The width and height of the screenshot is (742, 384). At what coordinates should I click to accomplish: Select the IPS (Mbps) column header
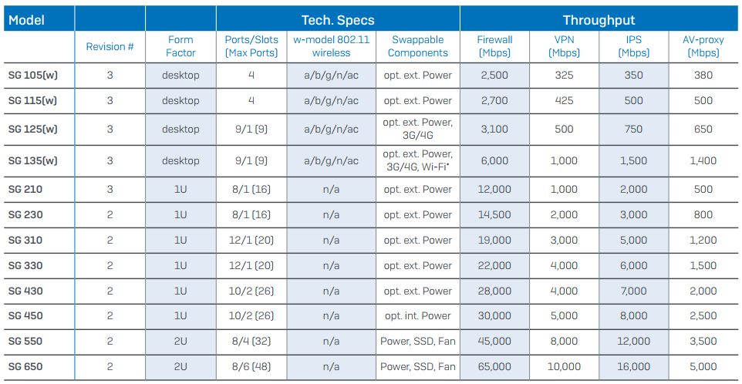point(633,46)
